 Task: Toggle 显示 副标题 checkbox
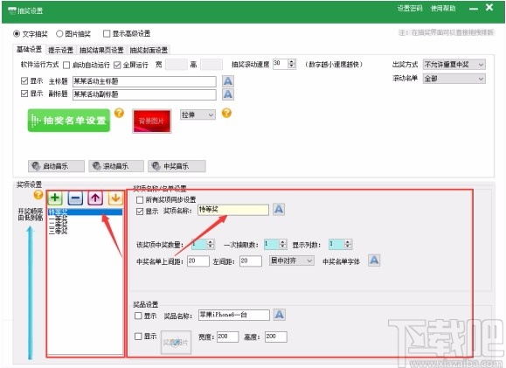[24, 94]
